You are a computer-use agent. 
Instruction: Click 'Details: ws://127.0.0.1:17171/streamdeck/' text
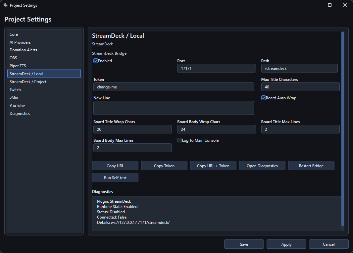[x=133, y=223]
